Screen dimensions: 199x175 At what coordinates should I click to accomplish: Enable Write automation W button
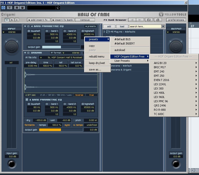pos(22,8)
